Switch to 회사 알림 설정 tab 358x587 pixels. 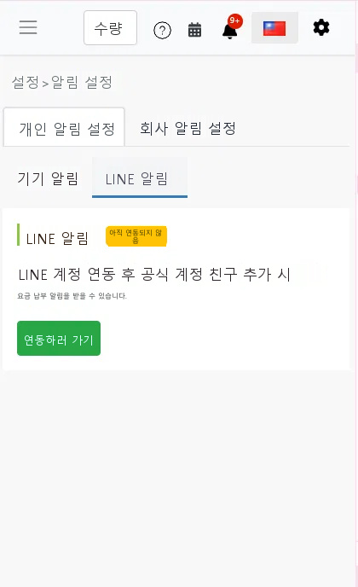188,128
